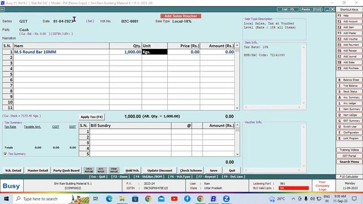Click the Add Journal shortcut
This screenshot has width=363, height=204.
[x=349, y=57]
